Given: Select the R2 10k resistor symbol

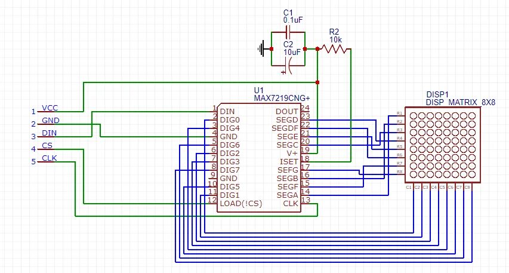Looking at the screenshot, I should [333, 49].
